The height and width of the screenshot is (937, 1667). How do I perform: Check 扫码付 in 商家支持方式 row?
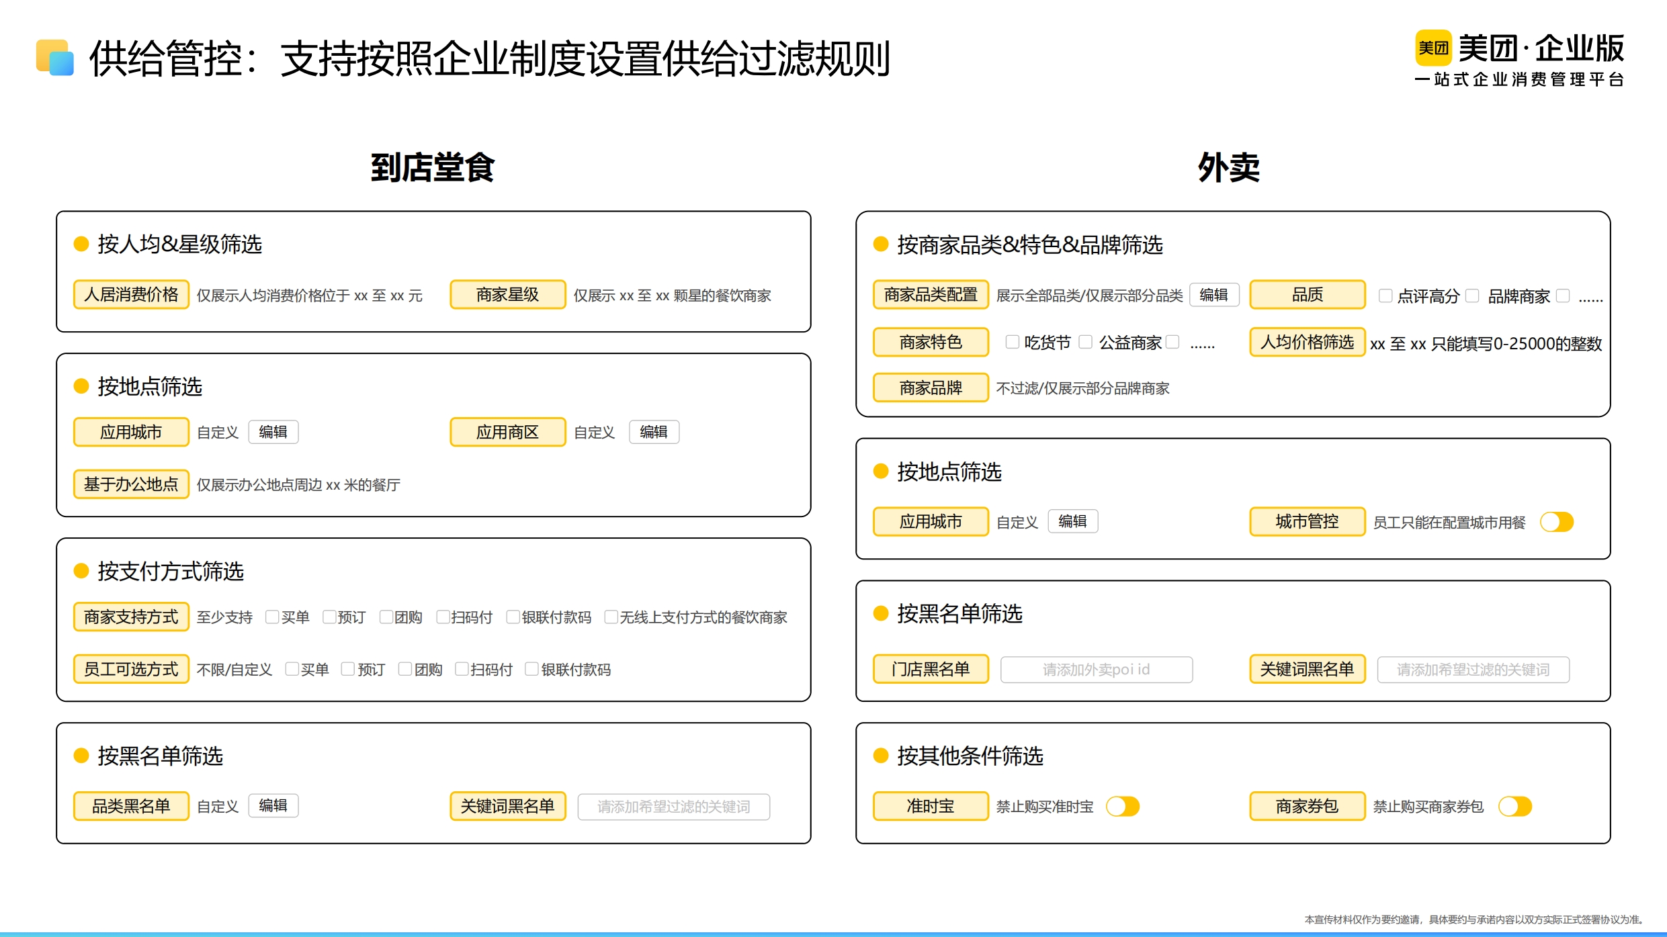[x=443, y=617]
